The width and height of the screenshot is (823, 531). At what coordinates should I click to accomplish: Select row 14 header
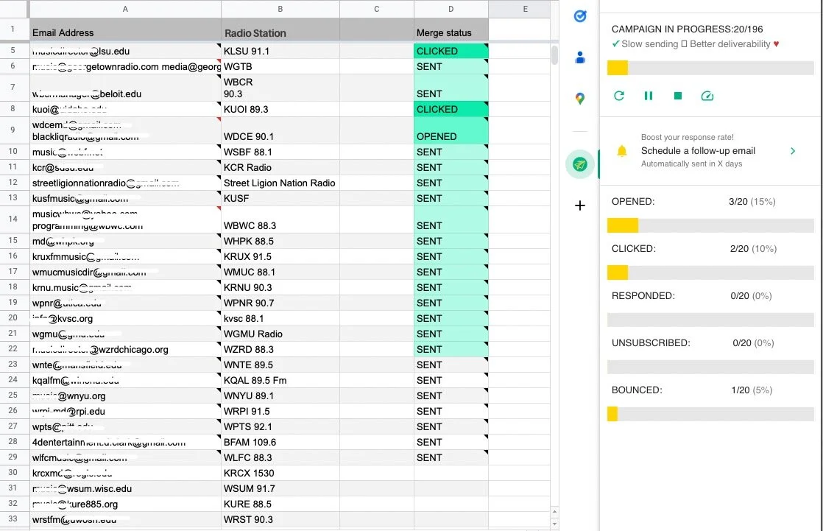tap(14, 219)
